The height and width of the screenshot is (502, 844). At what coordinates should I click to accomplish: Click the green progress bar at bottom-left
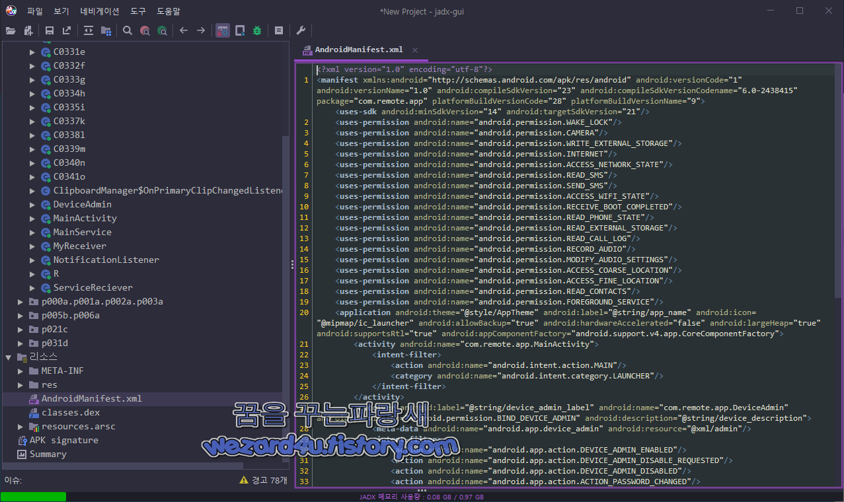click(x=33, y=497)
